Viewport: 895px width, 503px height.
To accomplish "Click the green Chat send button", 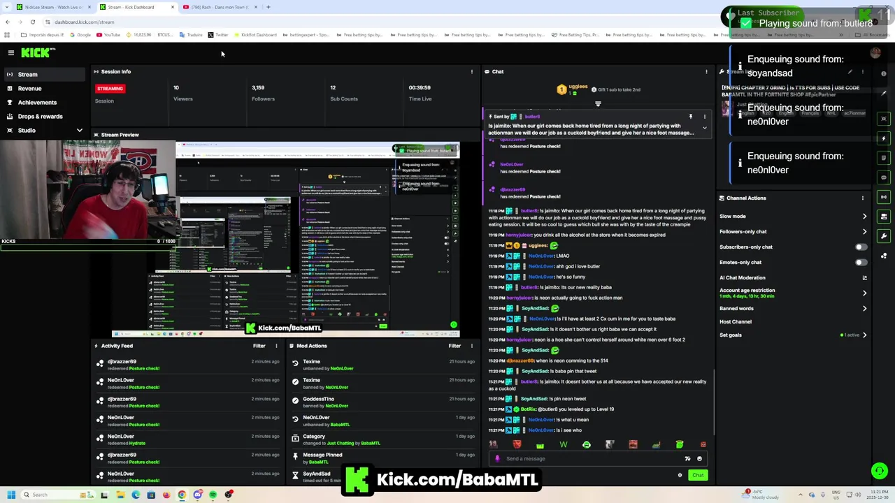I will click(x=698, y=475).
